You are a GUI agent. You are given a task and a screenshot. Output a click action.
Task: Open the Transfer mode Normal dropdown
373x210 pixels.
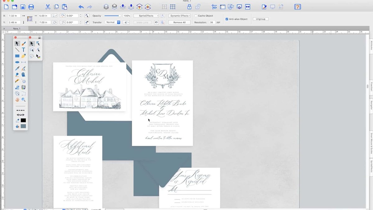[113, 22]
